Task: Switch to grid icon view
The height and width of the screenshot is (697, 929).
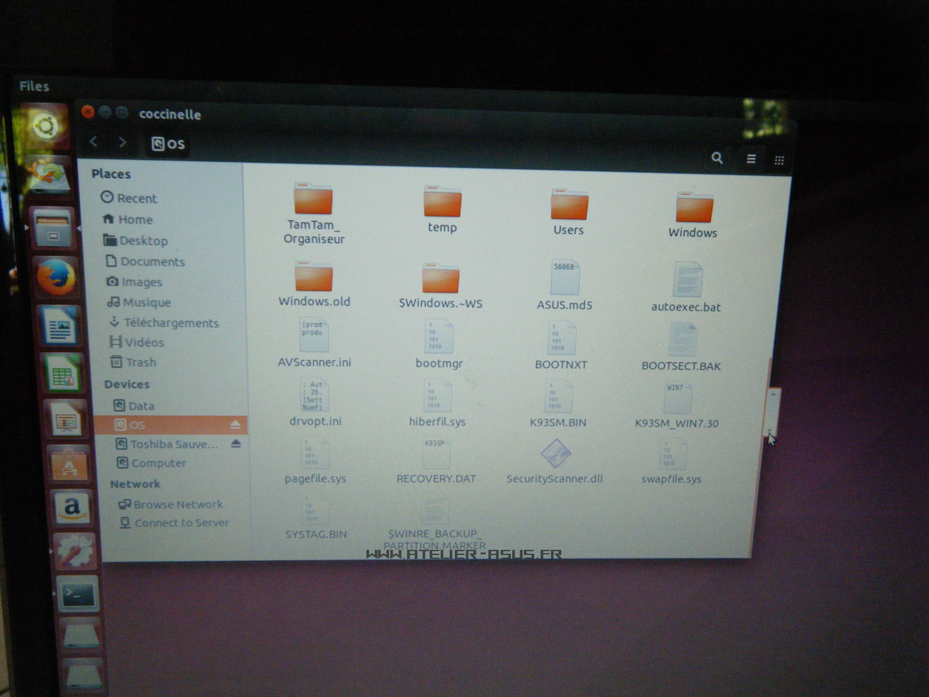Action: click(779, 160)
